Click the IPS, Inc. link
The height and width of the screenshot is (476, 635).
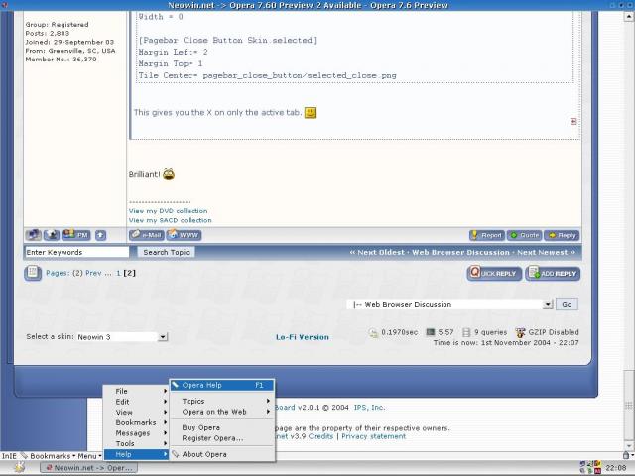(369, 408)
